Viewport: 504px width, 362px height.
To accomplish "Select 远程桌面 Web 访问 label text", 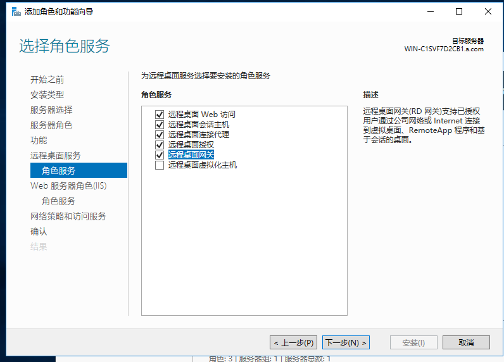I will click(x=201, y=115).
